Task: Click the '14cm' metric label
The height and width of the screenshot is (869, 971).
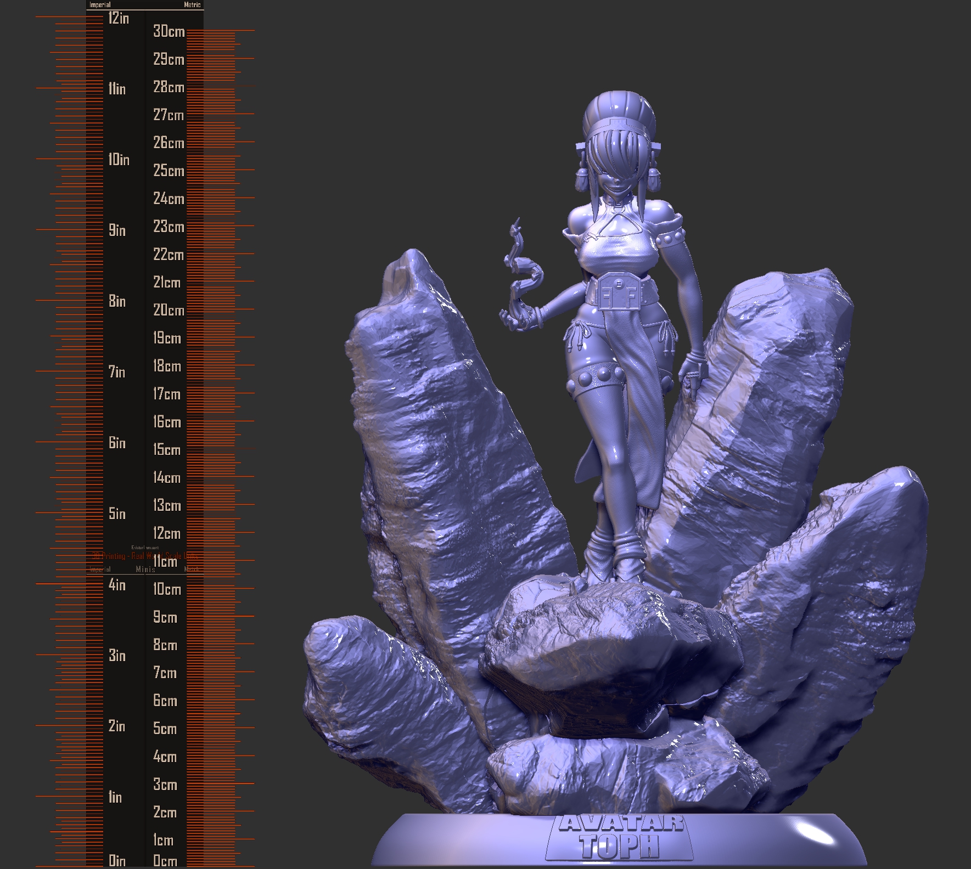Action: pos(167,478)
